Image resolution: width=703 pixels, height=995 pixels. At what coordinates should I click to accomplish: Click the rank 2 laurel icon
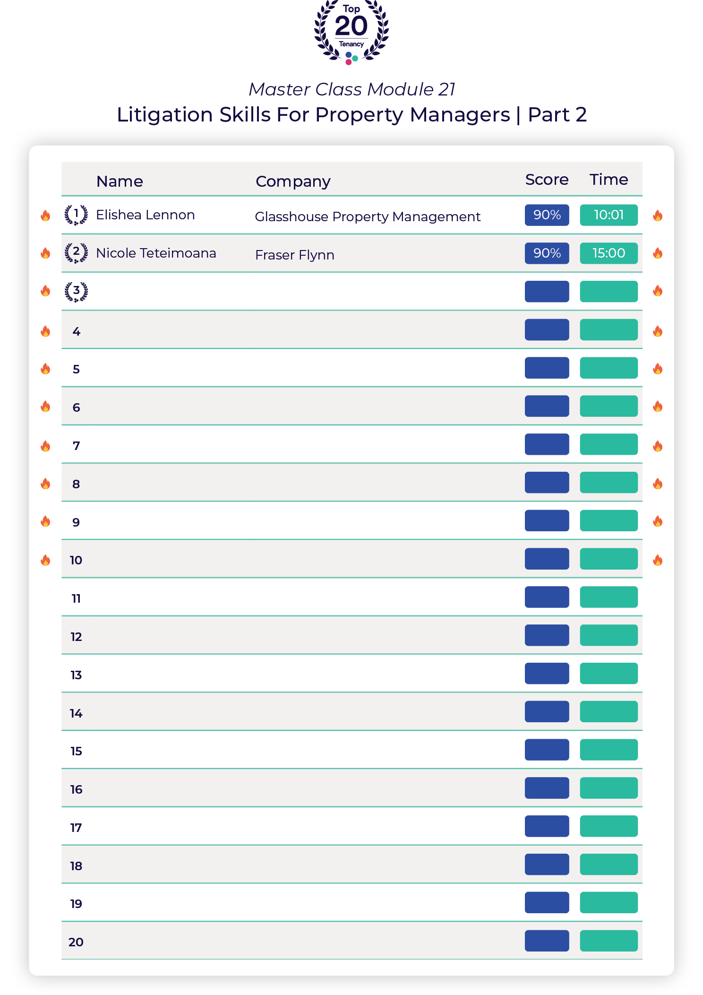coord(76,253)
